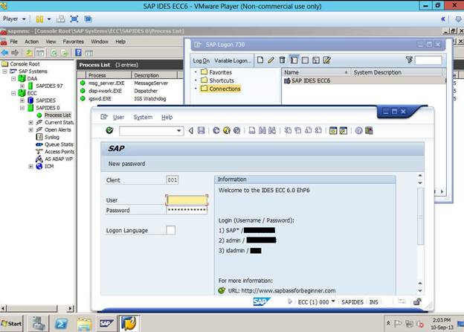Click the green Enter checkmark in SAP toolbar
Image resolution: width=464 pixels, height=332 pixels.
point(109,130)
